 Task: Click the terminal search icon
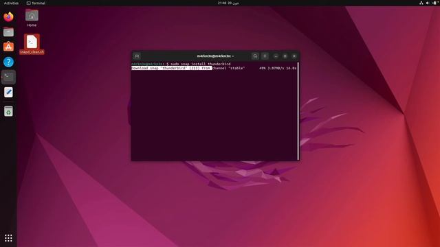[x=255, y=56]
